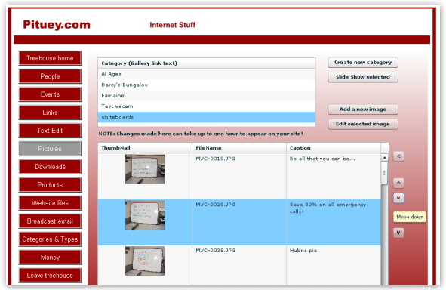The height and width of the screenshot is (290, 446).
Task: Click Add a new image button
Action: click(x=363, y=110)
